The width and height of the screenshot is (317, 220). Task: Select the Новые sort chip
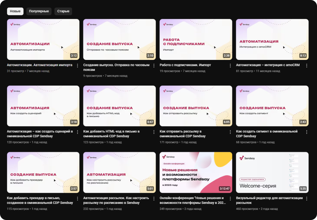click(x=15, y=11)
